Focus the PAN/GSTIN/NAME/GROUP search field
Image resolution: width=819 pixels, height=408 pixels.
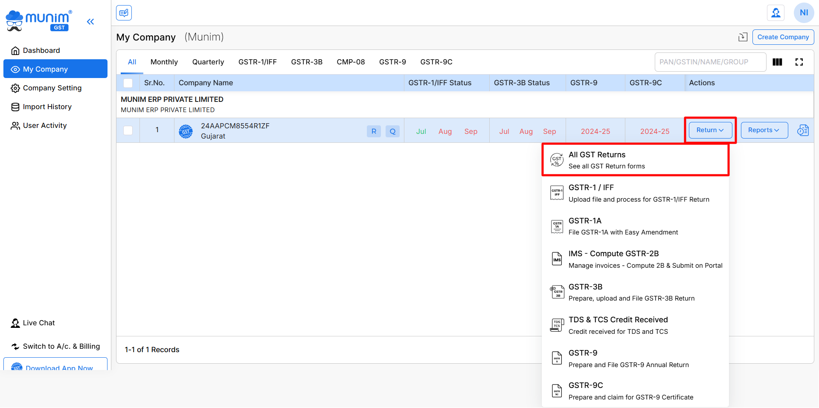point(710,62)
